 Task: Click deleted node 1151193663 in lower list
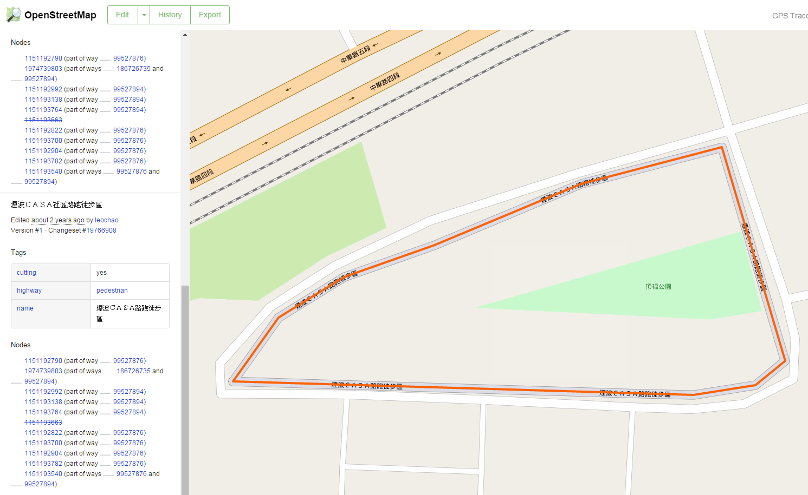[43, 423]
